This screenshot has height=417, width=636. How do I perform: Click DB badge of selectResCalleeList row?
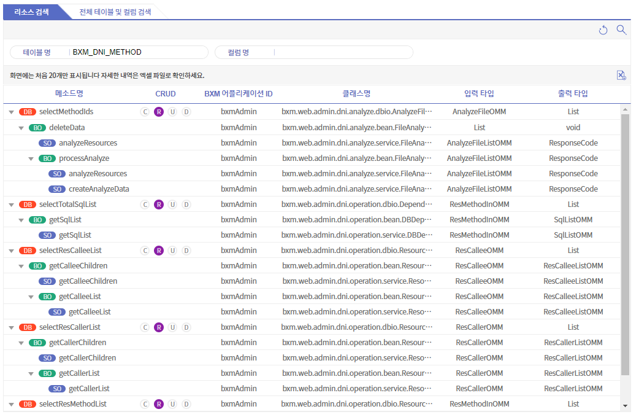[28, 251]
